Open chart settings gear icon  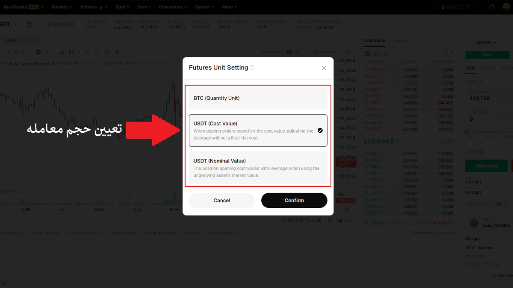click(x=118, y=52)
